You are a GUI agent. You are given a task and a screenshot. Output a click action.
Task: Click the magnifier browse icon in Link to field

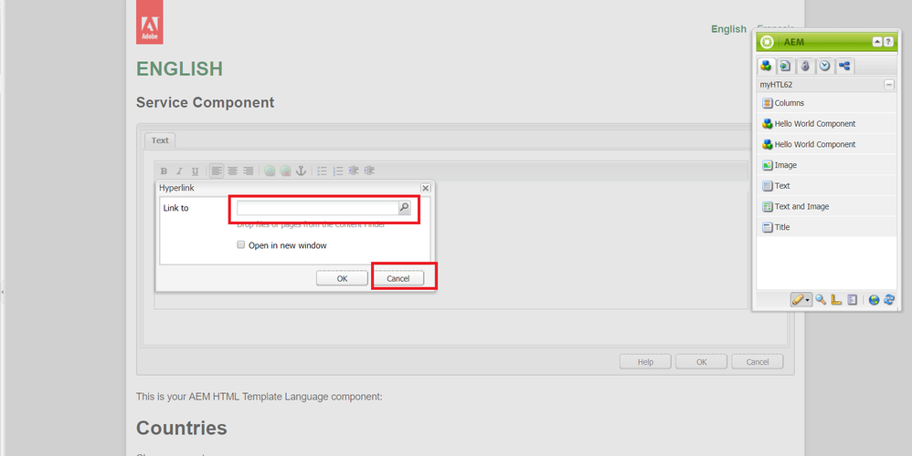(x=404, y=208)
